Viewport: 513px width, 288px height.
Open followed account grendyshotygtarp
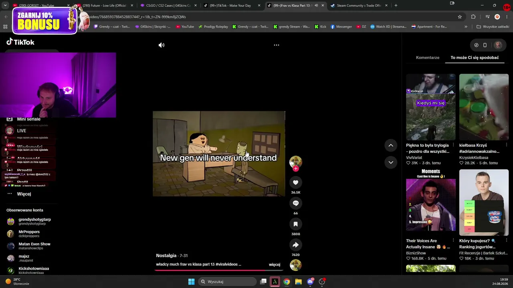pyautogui.click(x=29, y=222)
